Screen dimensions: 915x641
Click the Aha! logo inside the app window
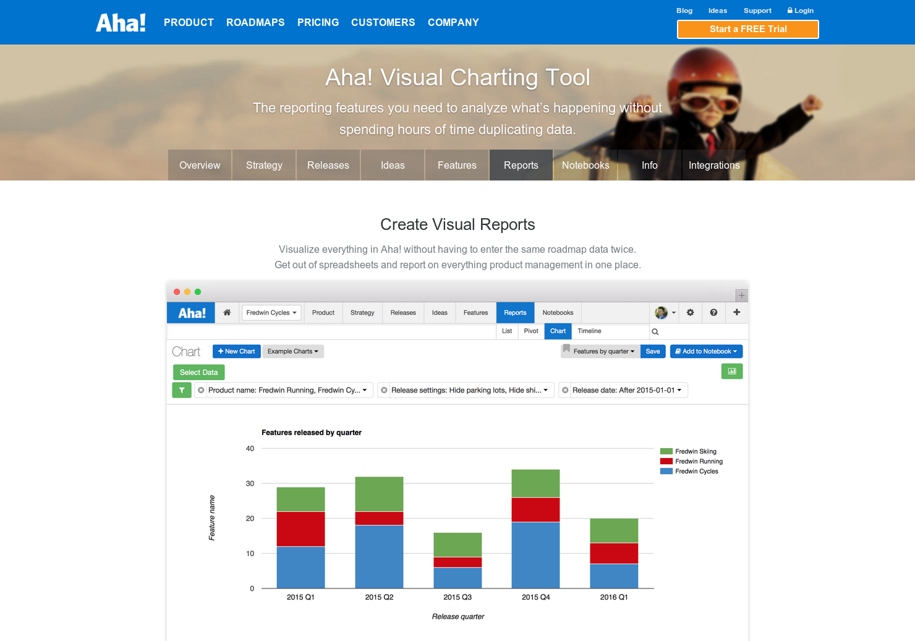pos(191,313)
